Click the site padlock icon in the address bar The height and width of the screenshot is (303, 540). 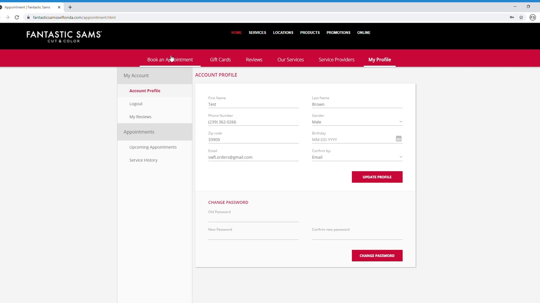click(x=28, y=17)
